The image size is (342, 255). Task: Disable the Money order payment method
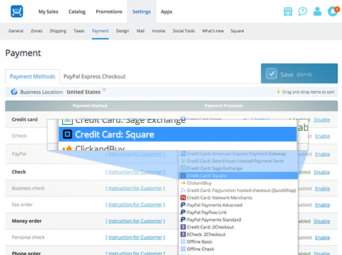(322, 221)
